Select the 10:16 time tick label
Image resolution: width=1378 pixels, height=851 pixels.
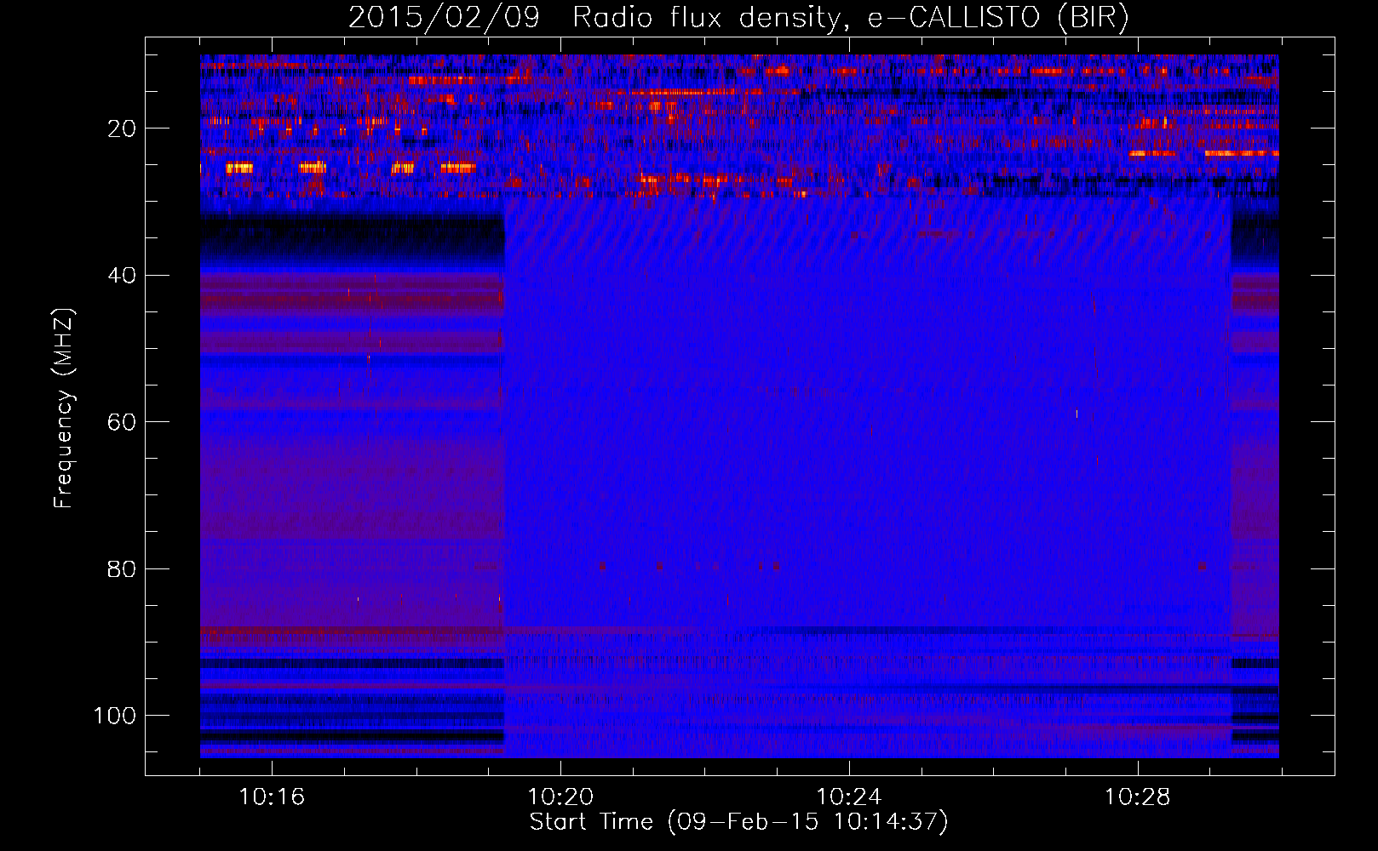(x=272, y=797)
